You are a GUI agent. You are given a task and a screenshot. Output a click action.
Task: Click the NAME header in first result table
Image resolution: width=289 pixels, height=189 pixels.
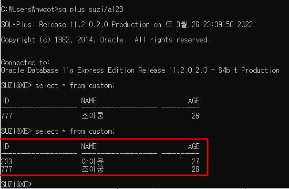(x=89, y=100)
